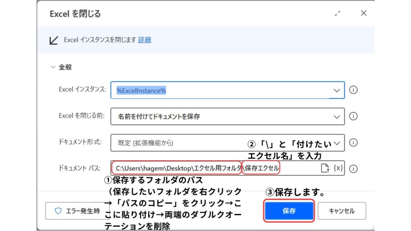Viewport: 411px width, 231px height.
Task: Click the %ExcelInstance% text field
Action: coord(221,91)
